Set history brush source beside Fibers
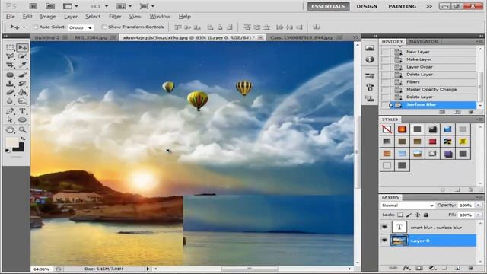Screen dimensions: 487x274 coord(386,82)
